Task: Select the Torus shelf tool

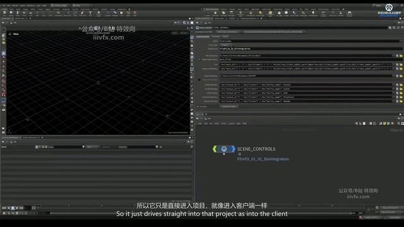Action: tap(24, 13)
